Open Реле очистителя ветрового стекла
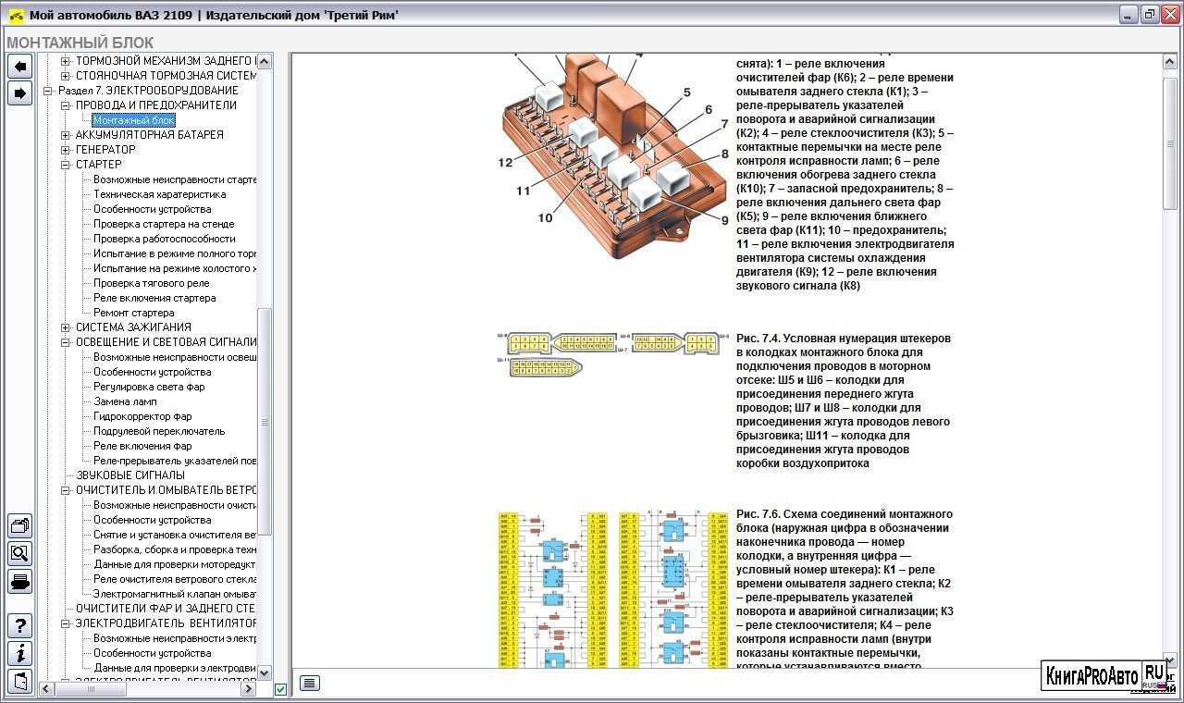 [175, 579]
